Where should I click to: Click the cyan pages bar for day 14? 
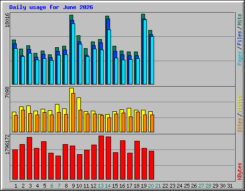(109, 57)
